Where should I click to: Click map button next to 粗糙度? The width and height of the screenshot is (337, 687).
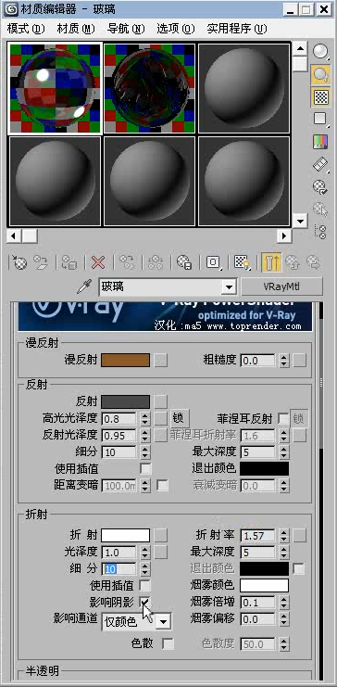[x=300, y=361]
